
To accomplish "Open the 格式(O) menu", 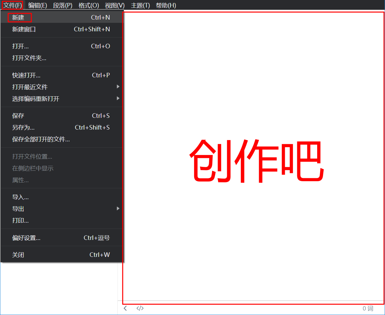I will pos(88,5).
